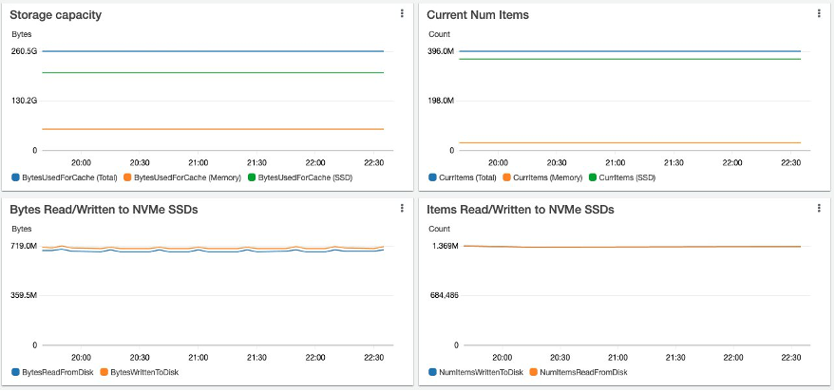Click the NumItemsWrittenToDisk legend label

tap(481, 372)
